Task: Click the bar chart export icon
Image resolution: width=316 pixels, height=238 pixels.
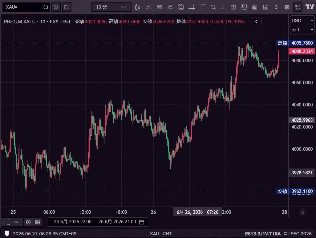Action: click(x=265, y=7)
